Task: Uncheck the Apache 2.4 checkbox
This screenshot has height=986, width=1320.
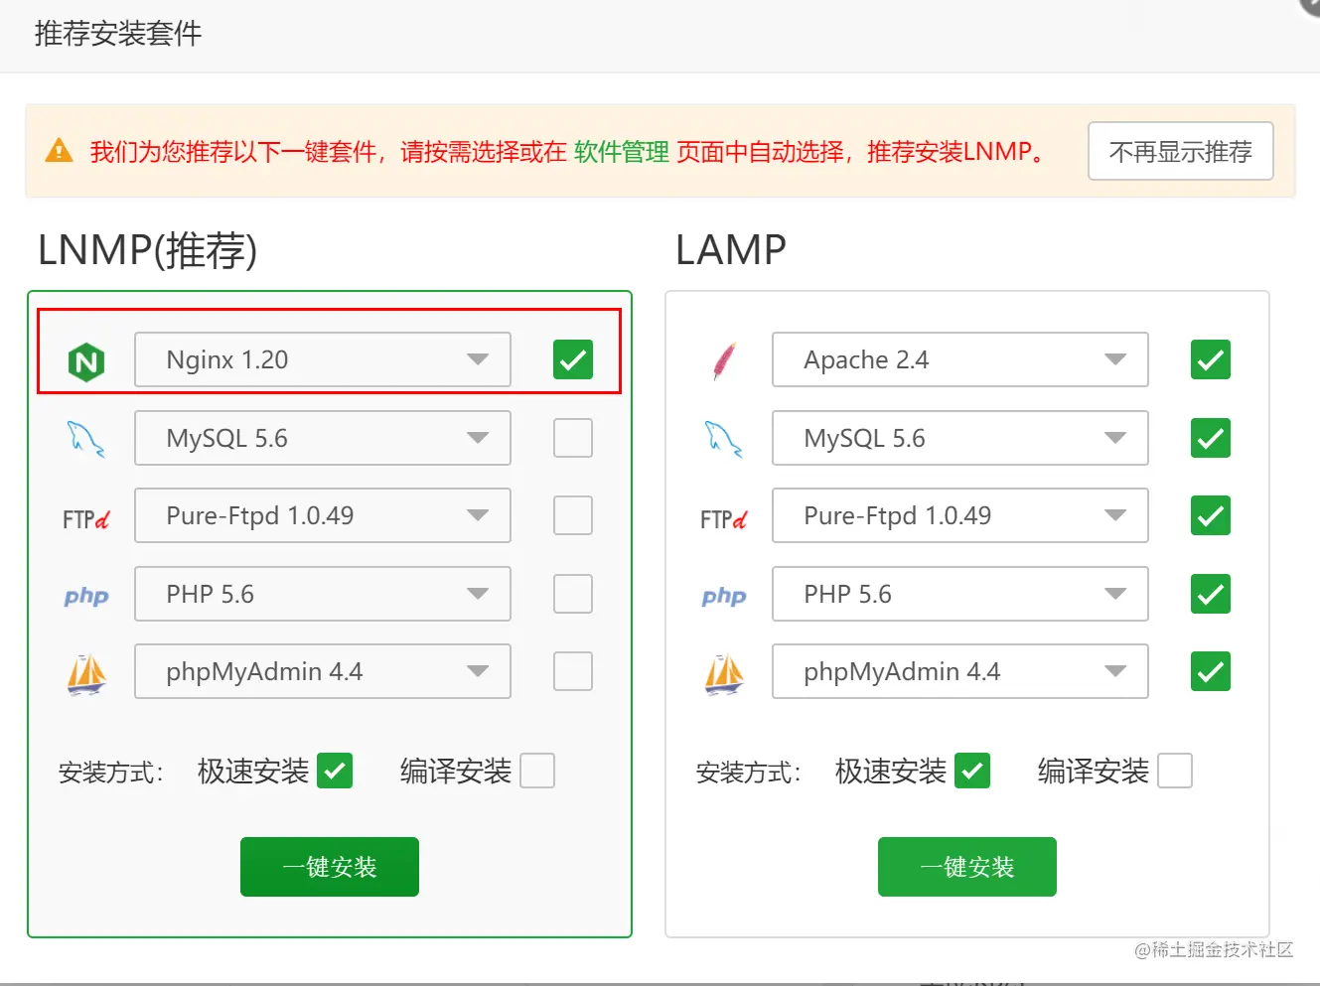Action: (1211, 359)
